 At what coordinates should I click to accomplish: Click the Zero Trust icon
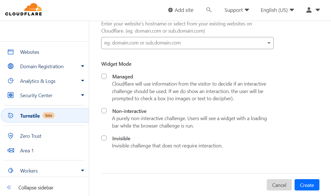(10, 136)
